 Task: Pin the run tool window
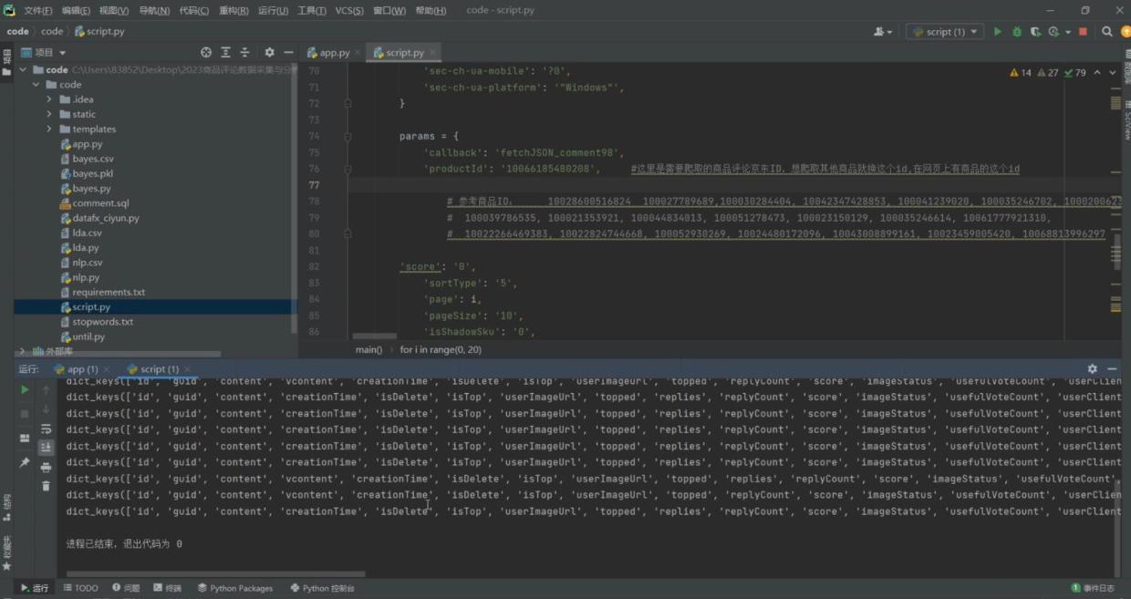pyautogui.click(x=25, y=463)
